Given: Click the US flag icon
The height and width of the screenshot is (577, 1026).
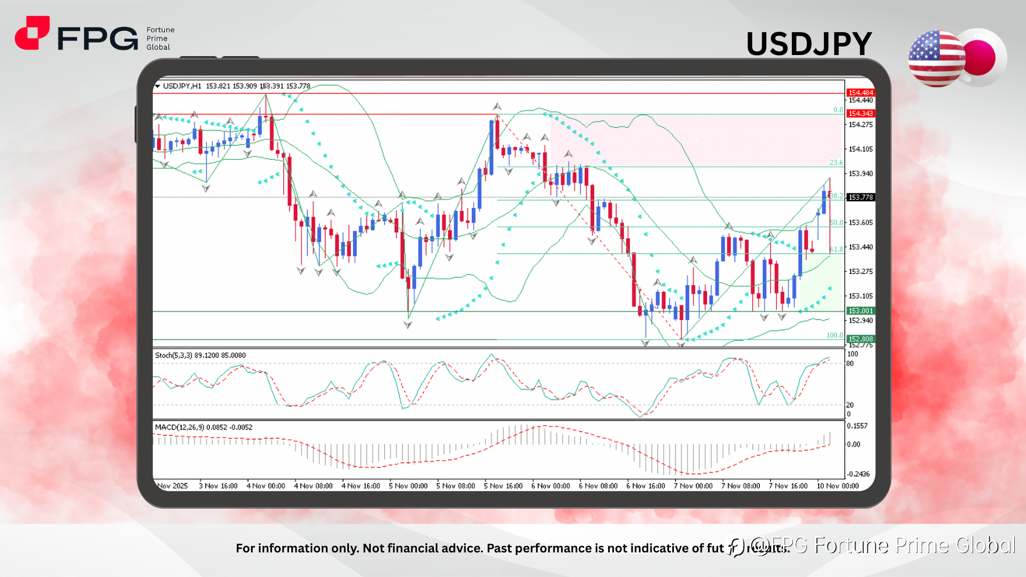Looking at the screenshot, I should click(936, 59).
